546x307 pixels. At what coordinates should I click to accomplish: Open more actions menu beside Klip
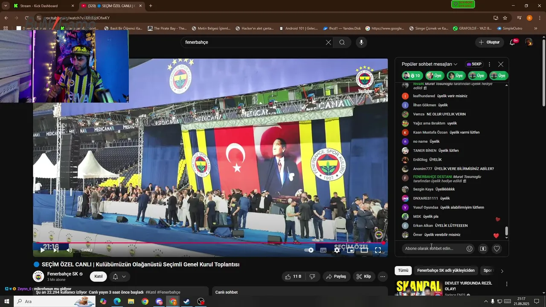pos(383,276)
